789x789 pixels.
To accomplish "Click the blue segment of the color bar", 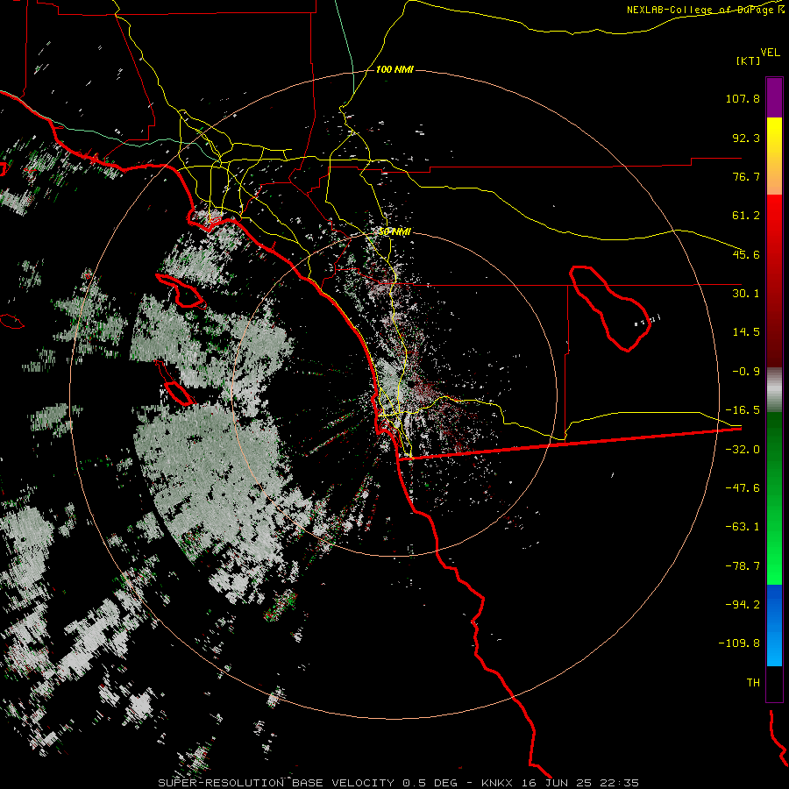I will [774, 625].
